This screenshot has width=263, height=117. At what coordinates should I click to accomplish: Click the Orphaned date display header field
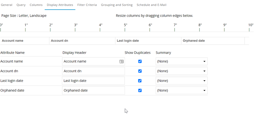[x=93, y=90]
